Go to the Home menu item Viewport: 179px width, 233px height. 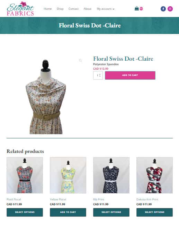click(48, 9)
